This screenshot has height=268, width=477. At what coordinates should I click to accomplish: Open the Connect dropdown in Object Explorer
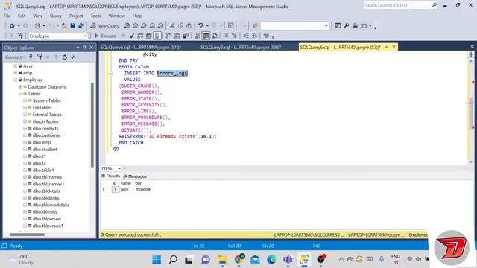[x=15, y=57]
